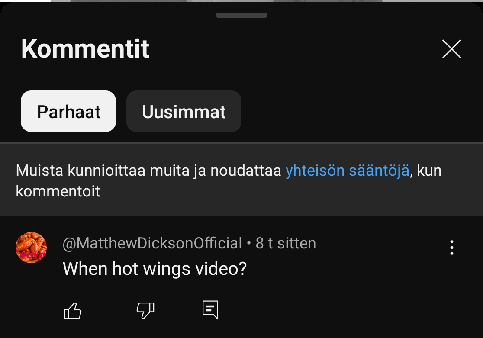Tap the panel drag handle bar

(241, 15)
